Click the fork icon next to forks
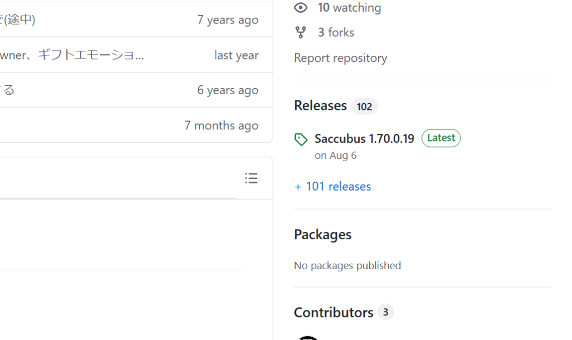 301,32
